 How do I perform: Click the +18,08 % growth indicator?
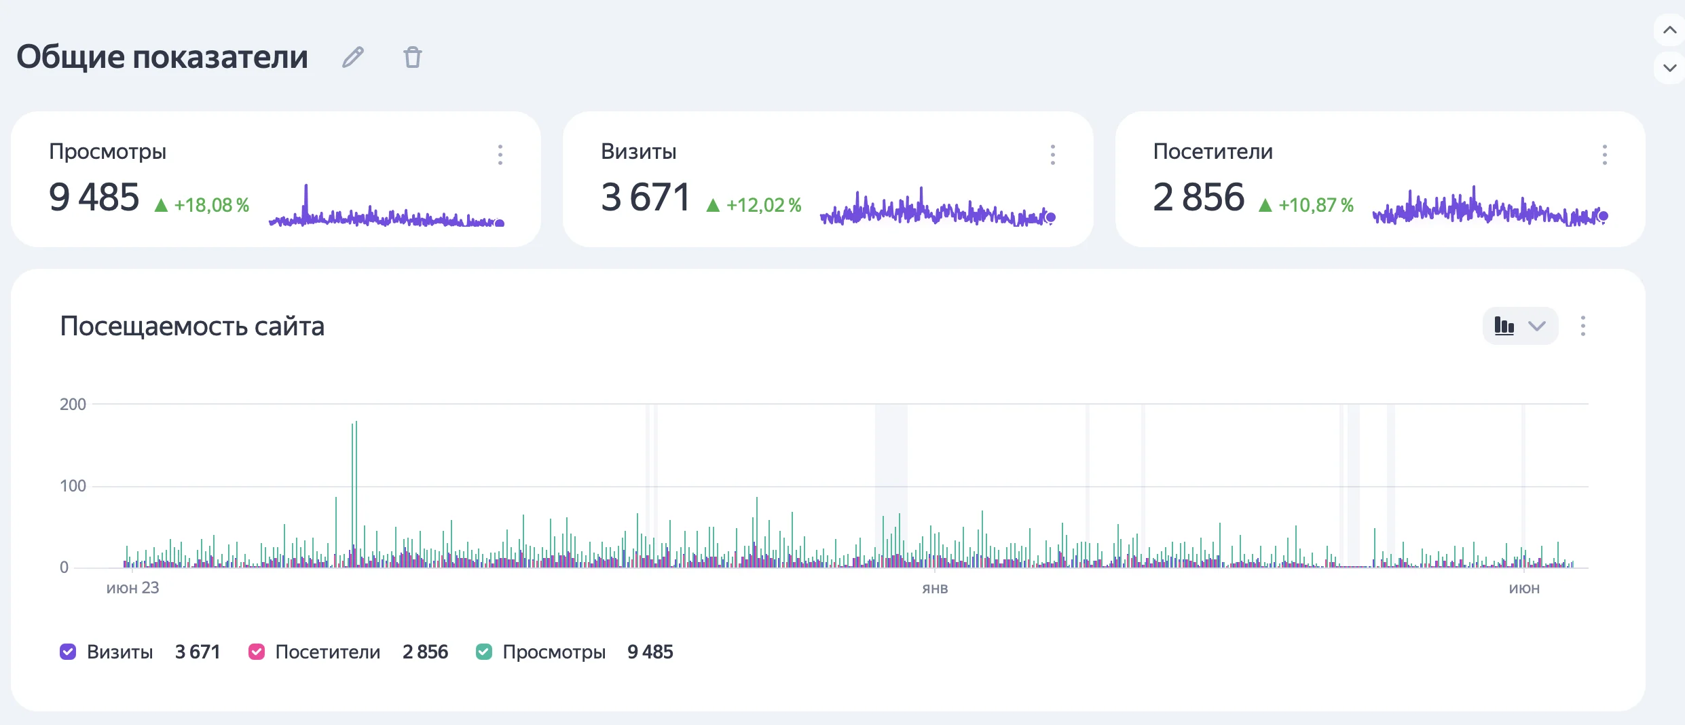coord(202,205)
